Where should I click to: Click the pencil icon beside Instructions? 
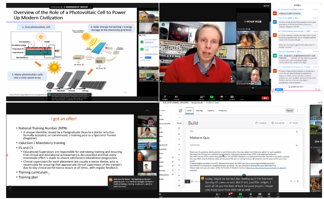[297, 145]
